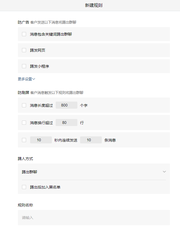Enable 踢出后加入黑名单 option
The height and width of the screenshot is (229, 180).
pos(24,187)
